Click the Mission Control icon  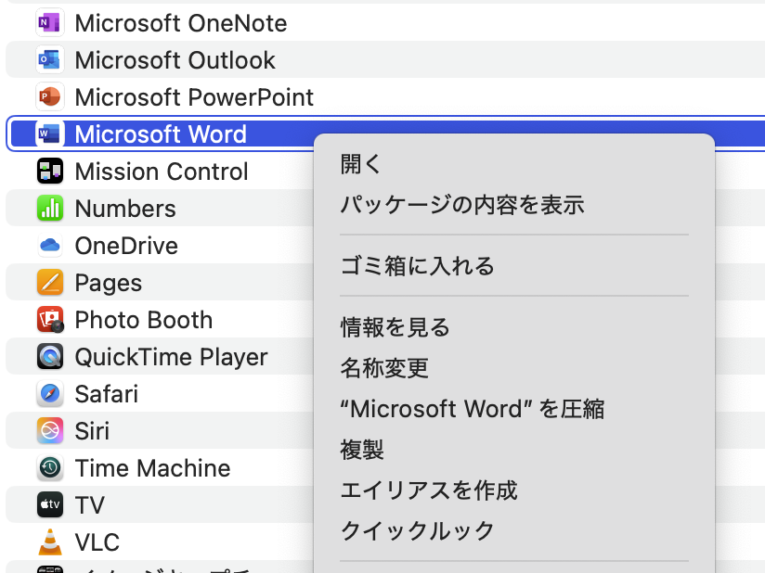point(49,172)
